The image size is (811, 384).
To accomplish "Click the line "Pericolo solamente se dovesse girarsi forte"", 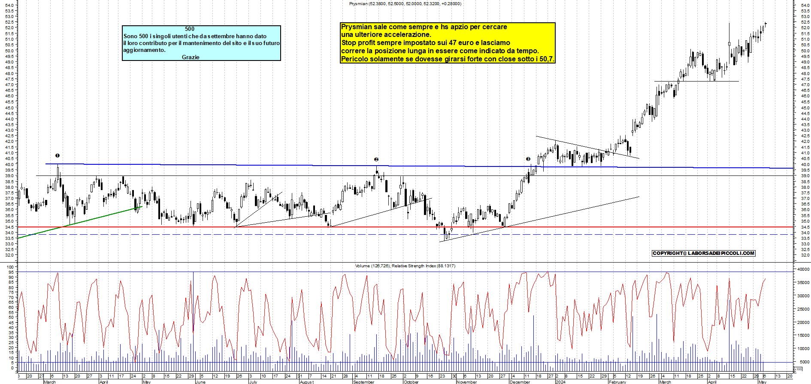I will (448, 59).
